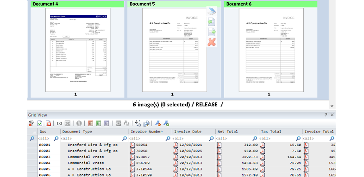Select the row for doc 00001
Image resolution: width=364 pixels, height=177 pixels.
(x=32, y=145)
